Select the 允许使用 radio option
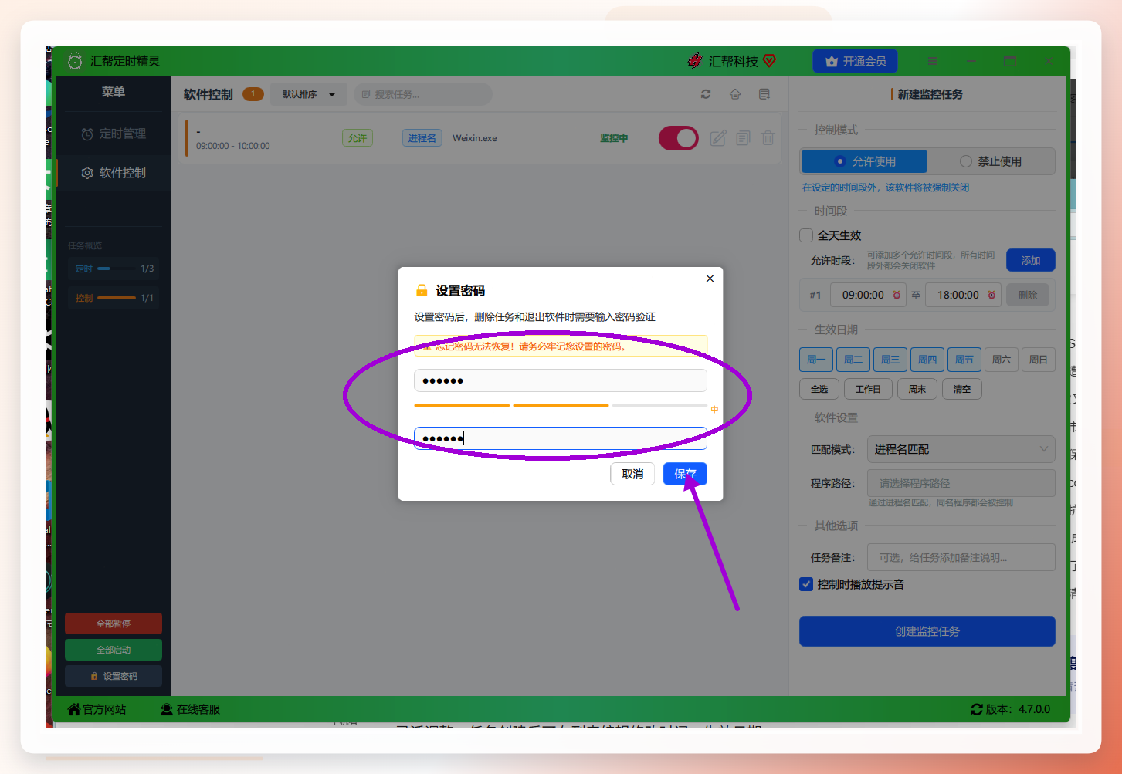1122x774 pixels. pyautogui.click(x=864, y=161)
